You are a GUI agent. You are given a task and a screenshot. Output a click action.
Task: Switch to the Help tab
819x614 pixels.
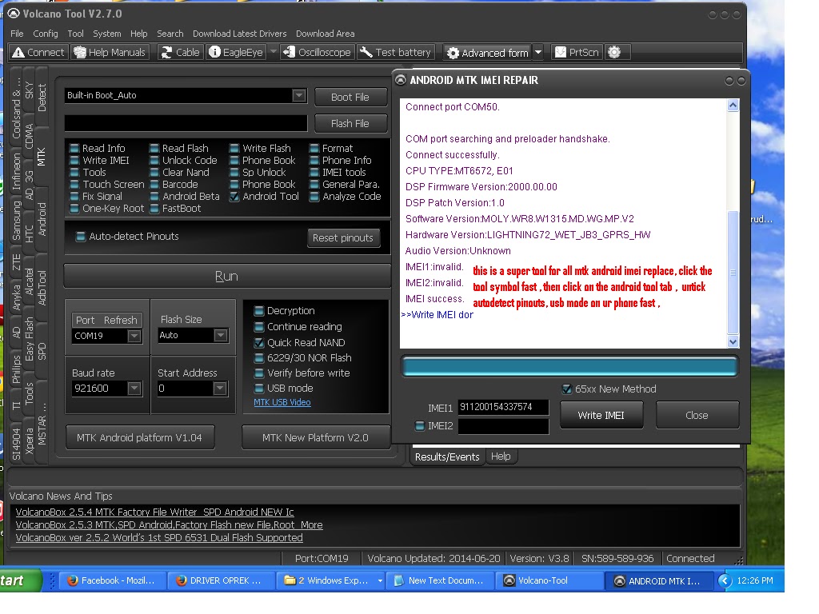(501, 457)
